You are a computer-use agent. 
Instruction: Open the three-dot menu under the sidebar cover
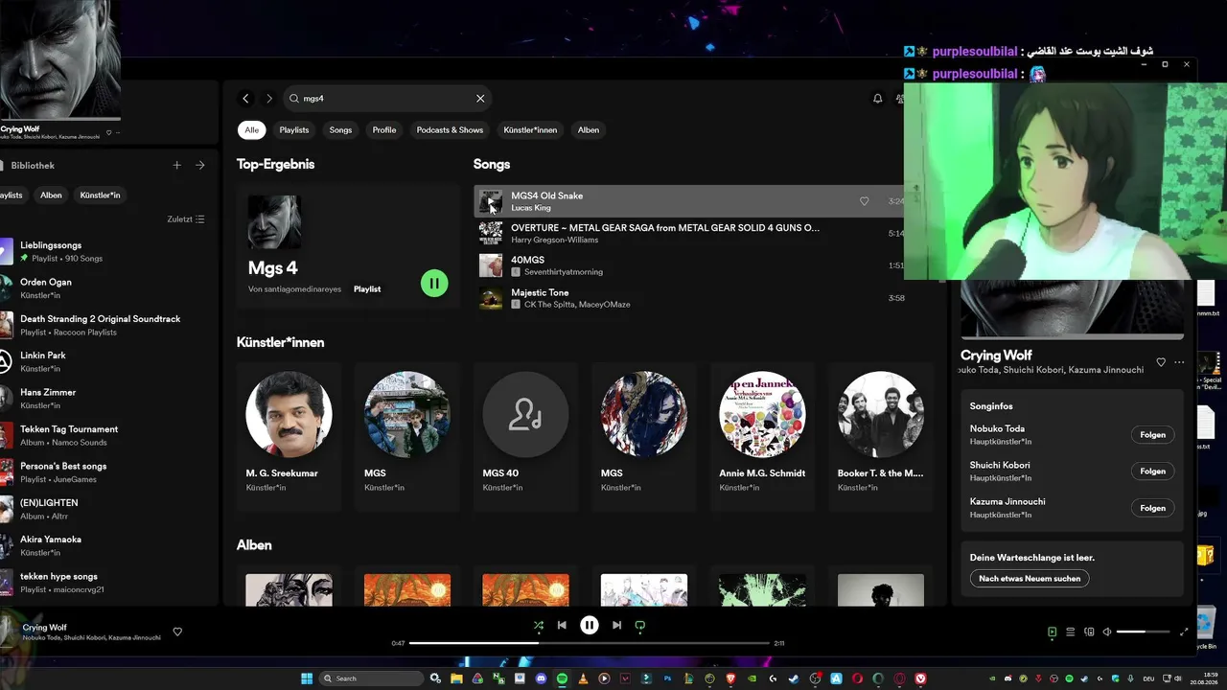(x=118, y=132)
